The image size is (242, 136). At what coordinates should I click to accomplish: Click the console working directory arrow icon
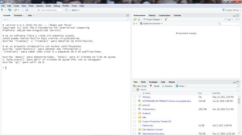[x=8, y=19]
